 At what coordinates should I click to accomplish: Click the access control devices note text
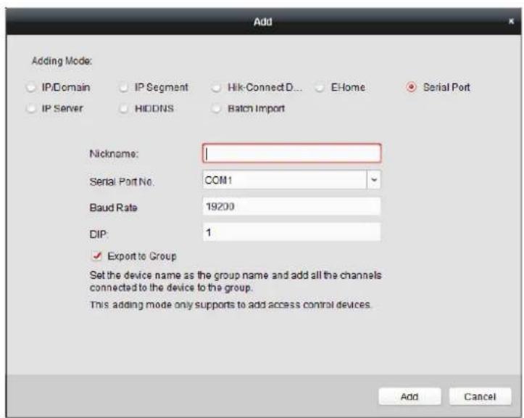click(230, 305)
